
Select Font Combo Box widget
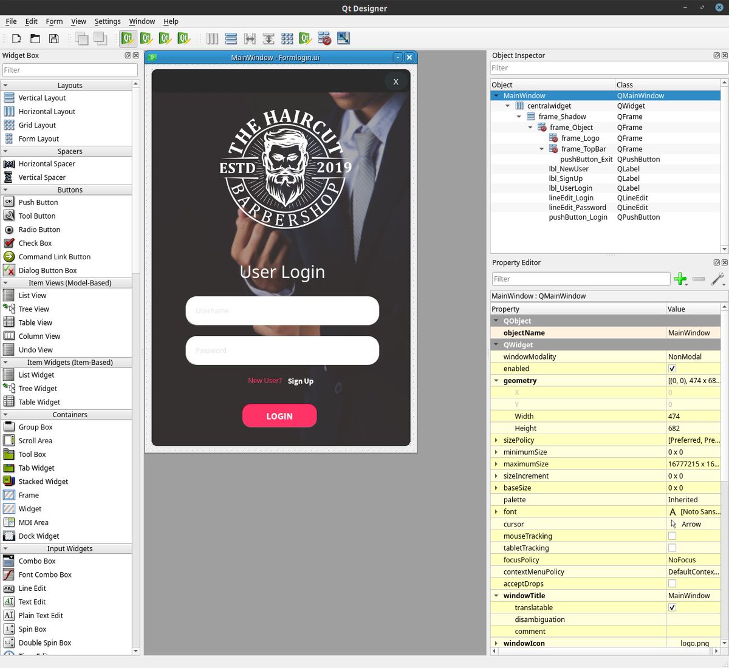45,574
